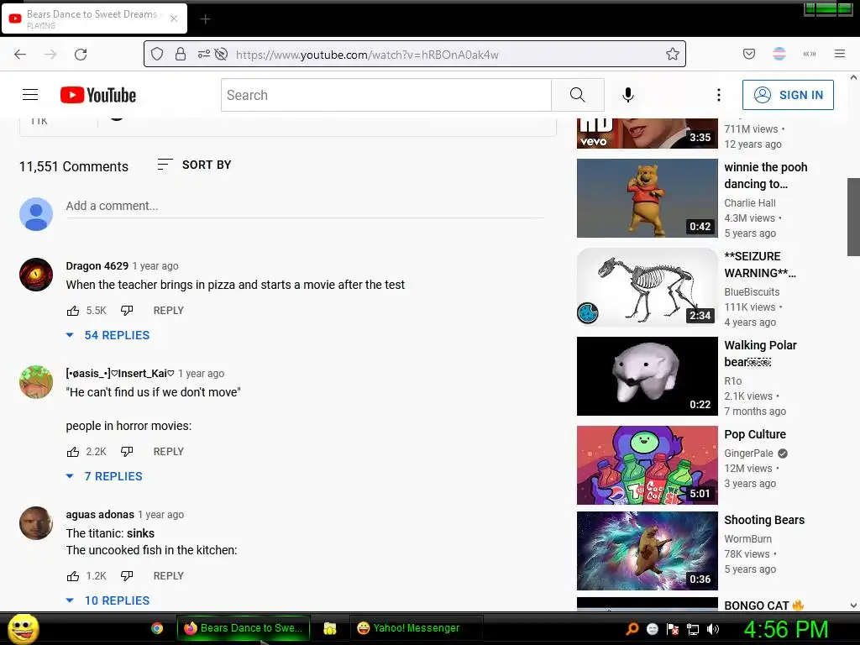Click the page vertical scrollbar thumb
860x645 pixels.
click(853, 217)
